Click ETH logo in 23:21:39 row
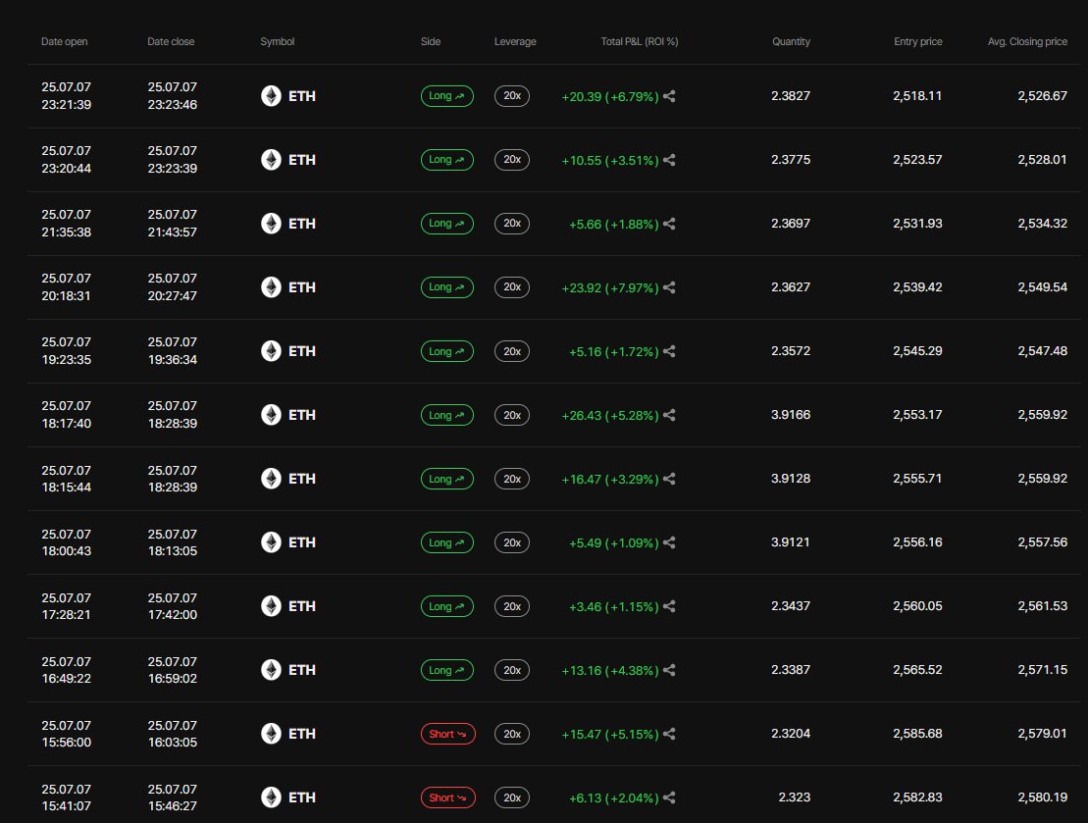 271,96
